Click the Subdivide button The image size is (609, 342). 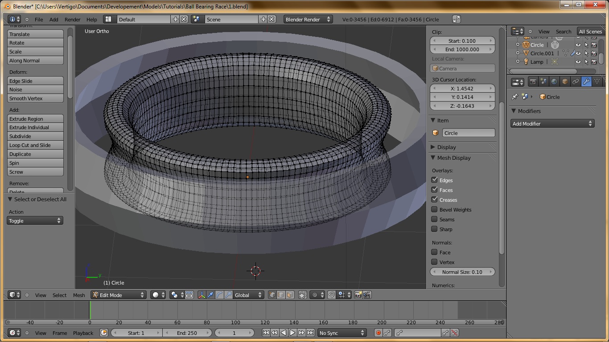tap(35, 136)
